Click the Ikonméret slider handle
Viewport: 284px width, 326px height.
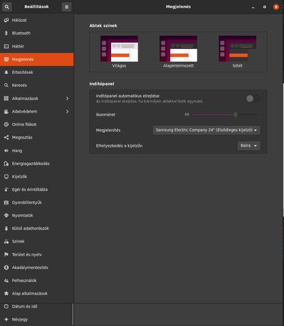236,115
